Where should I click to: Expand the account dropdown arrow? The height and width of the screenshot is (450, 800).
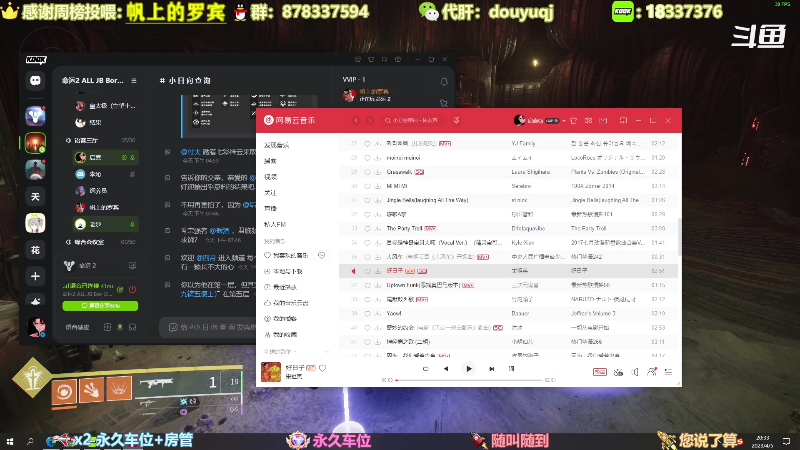point(564,121)
